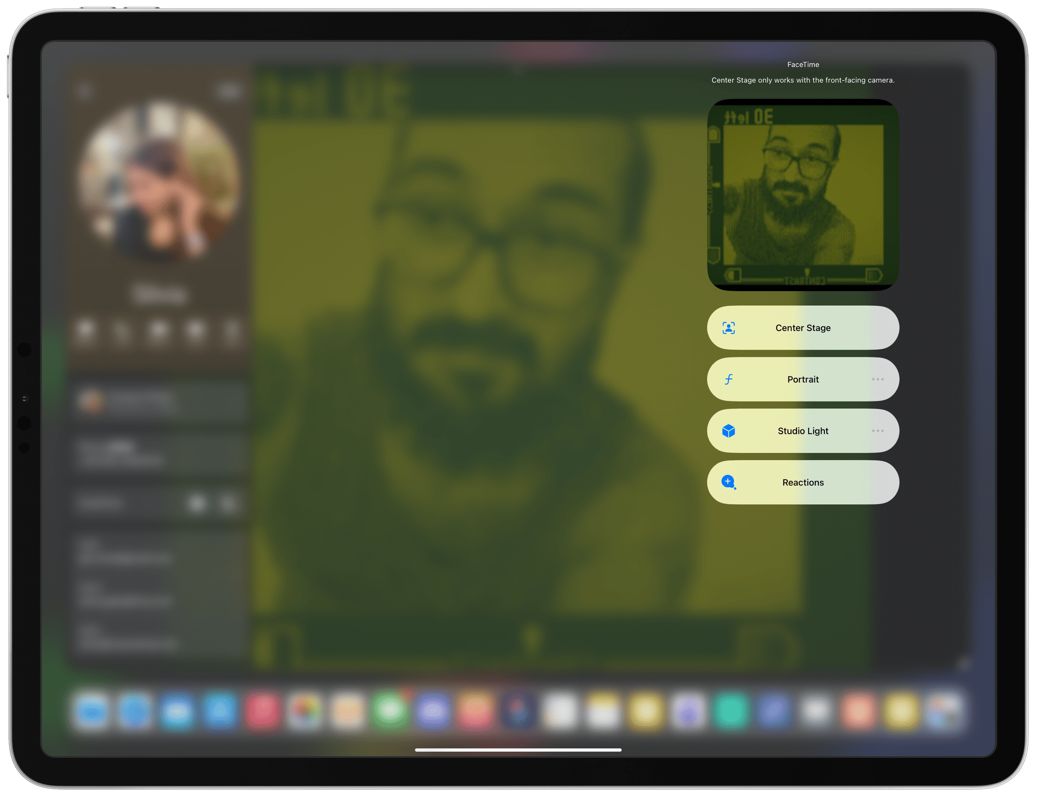Click the Portrait mode icon
This screenshot has width=1037, height=798.
pos(728,379)
